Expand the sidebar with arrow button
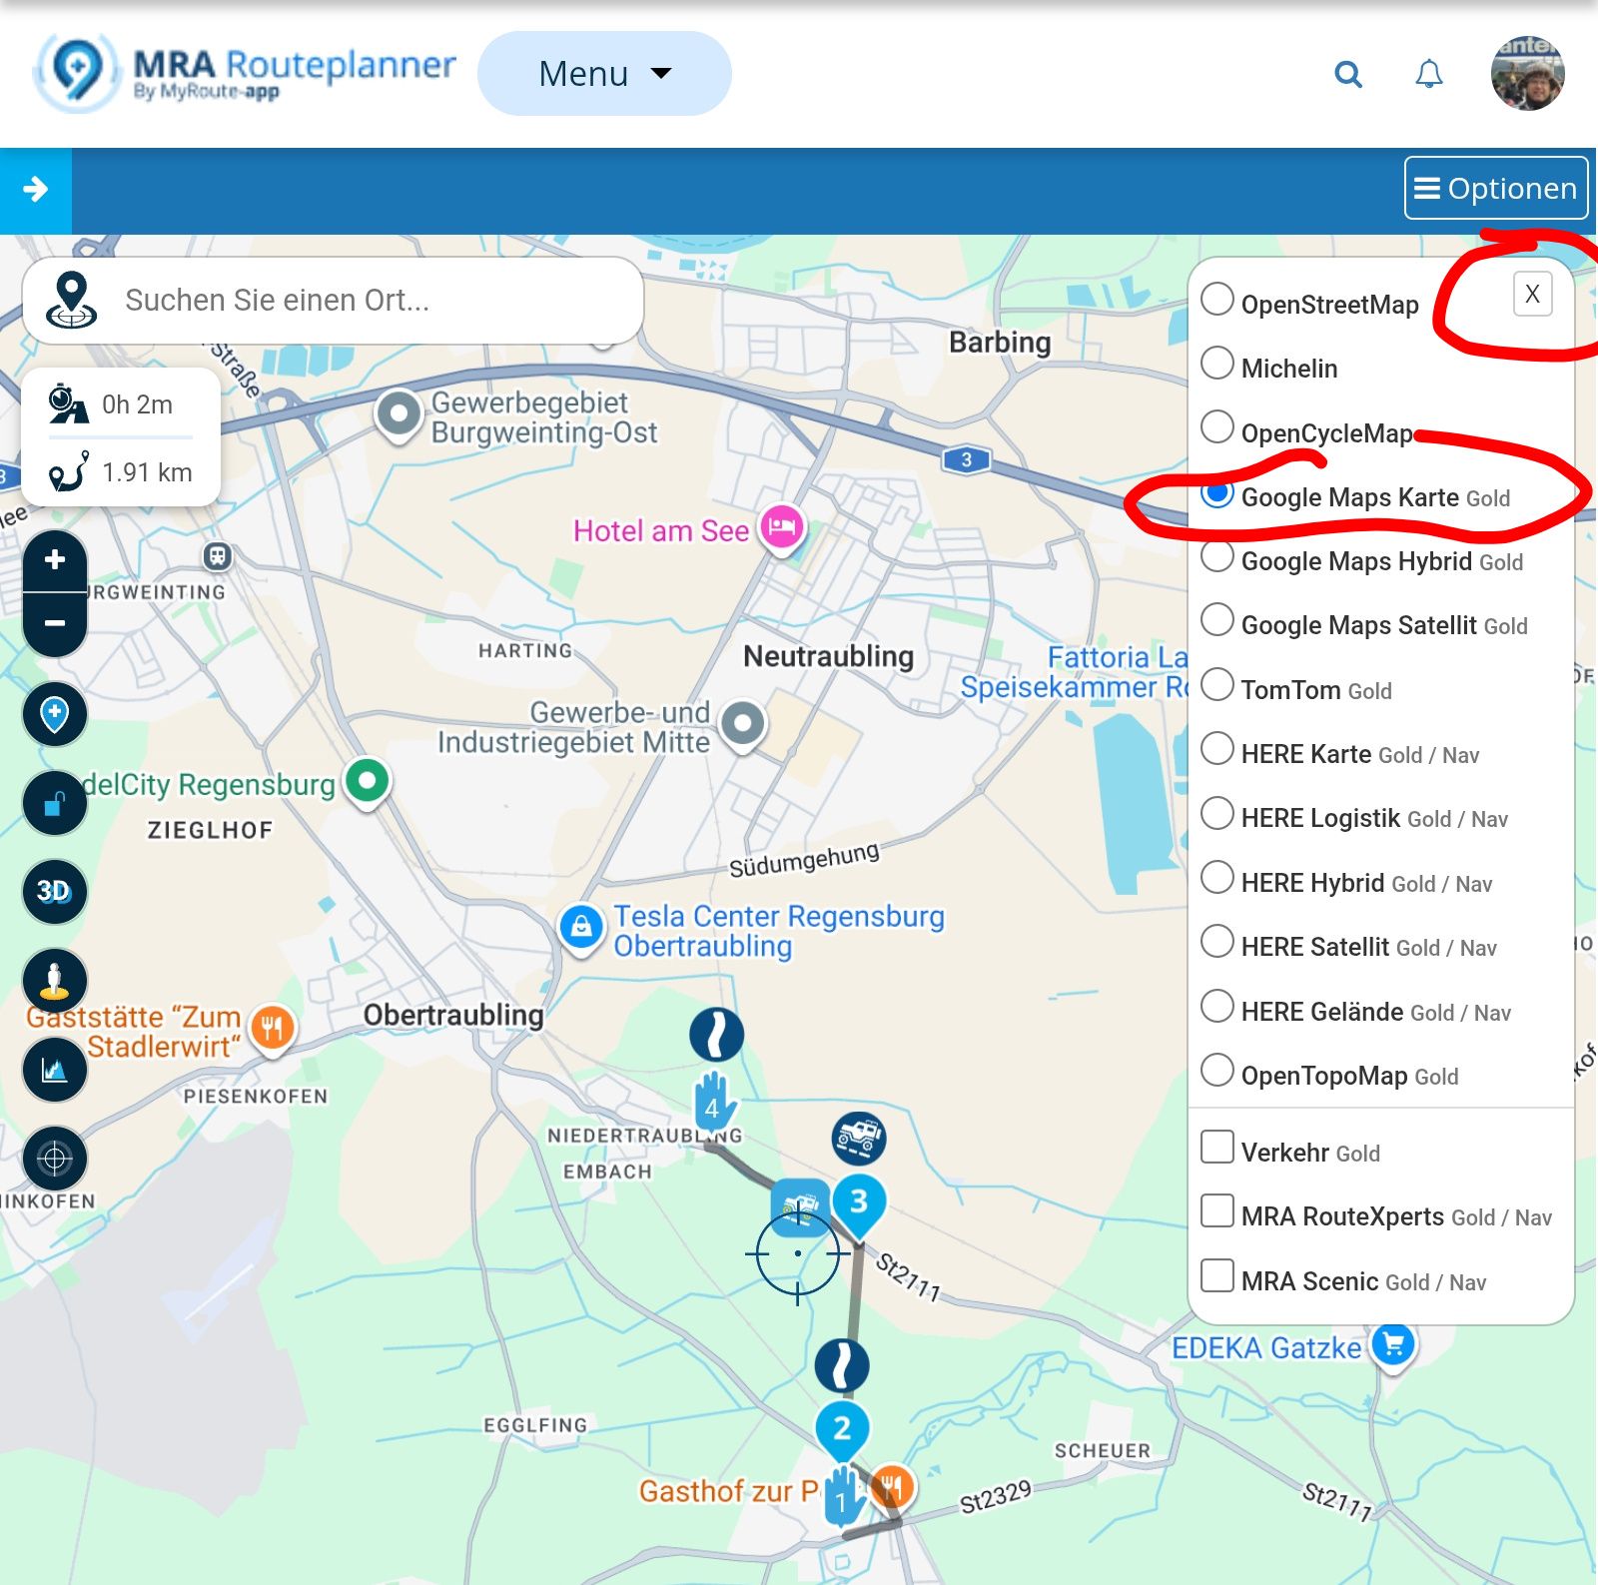1598x1585 pixels. pyautogui.click(x=36, y=190)
